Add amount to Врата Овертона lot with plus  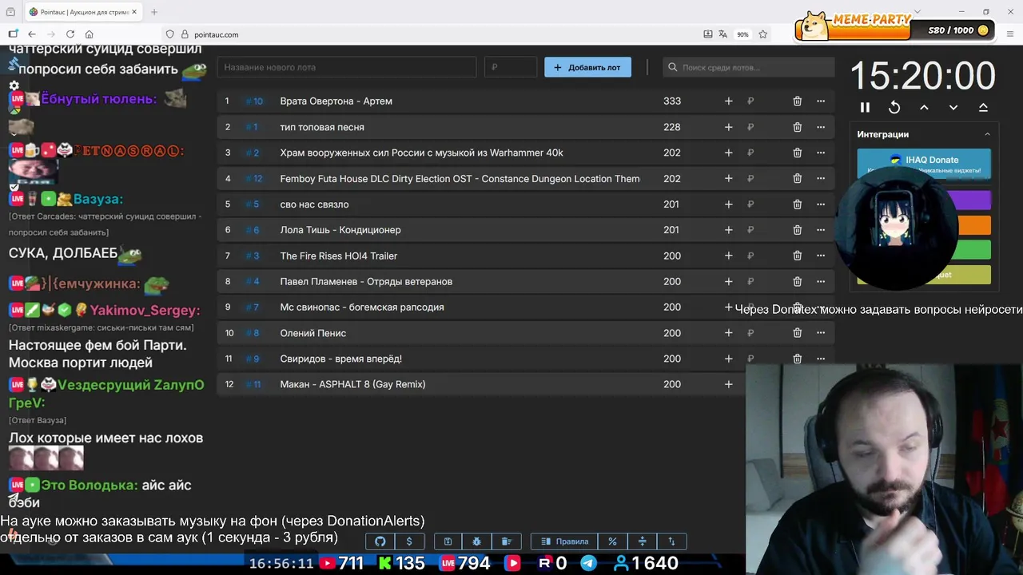[x=728, y=101]
